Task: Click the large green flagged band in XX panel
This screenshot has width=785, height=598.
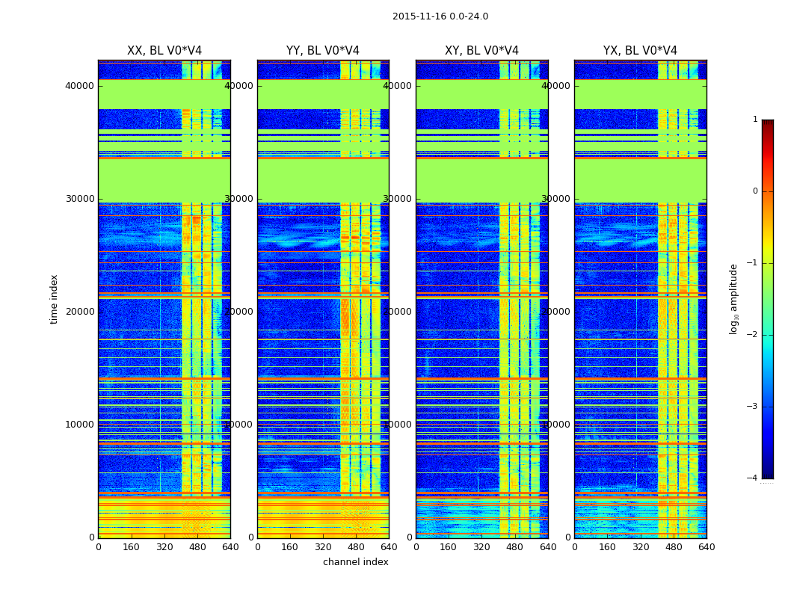Action: [164, 180]
